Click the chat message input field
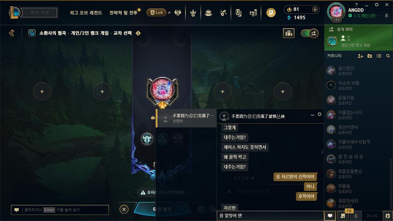Screen dimensions: 393x221 pos(270,215)
